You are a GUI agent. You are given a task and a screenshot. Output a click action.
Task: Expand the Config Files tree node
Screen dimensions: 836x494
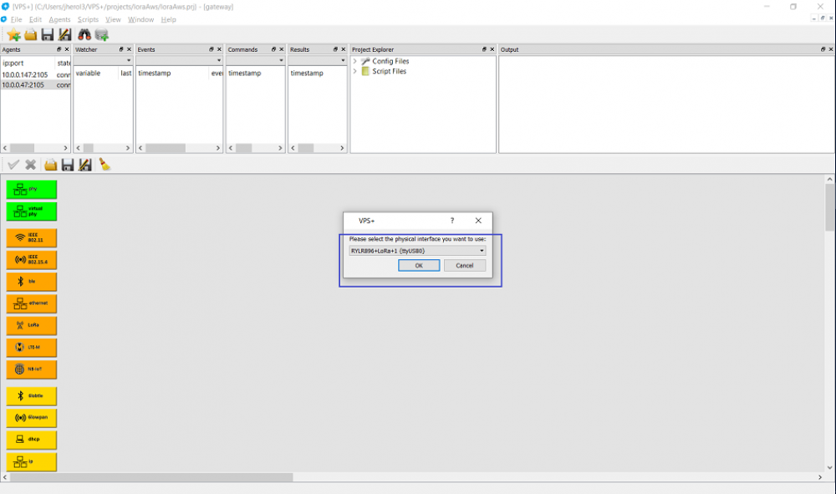point(355,61)
